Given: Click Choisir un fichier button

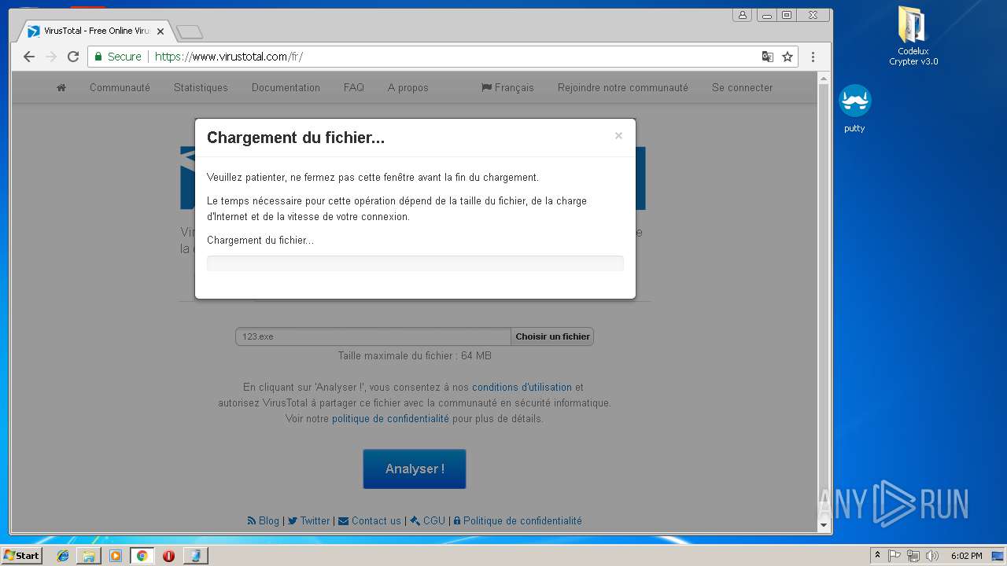Looking at the screenshot, I should 552,336.
